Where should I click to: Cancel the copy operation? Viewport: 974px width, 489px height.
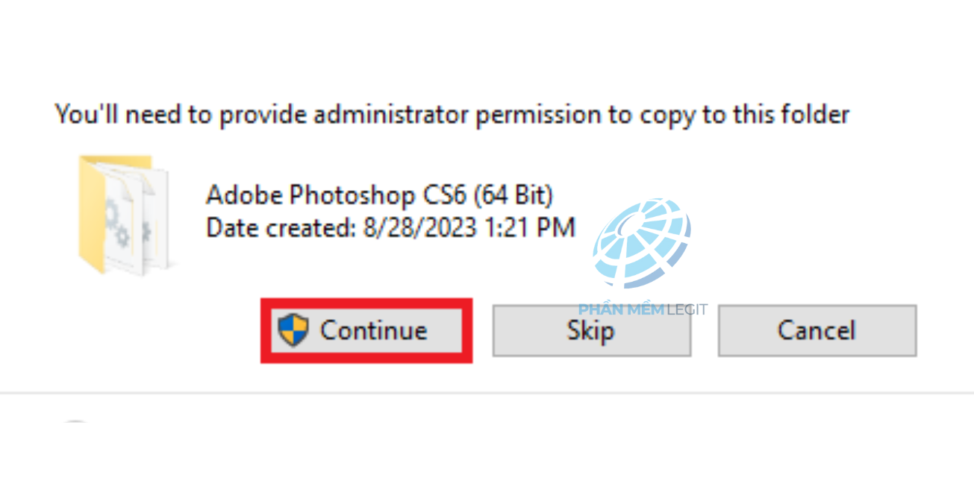pyautogui.click(x=817, y=330)
